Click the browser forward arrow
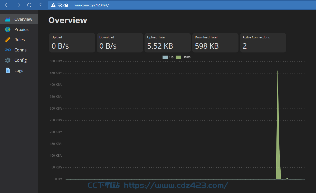 [18, 5]
